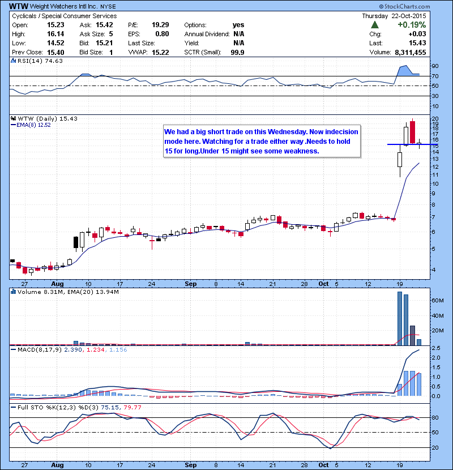
Task: Click the date Thursday 22-Oct-2015
Action: (x=394, y=16)
